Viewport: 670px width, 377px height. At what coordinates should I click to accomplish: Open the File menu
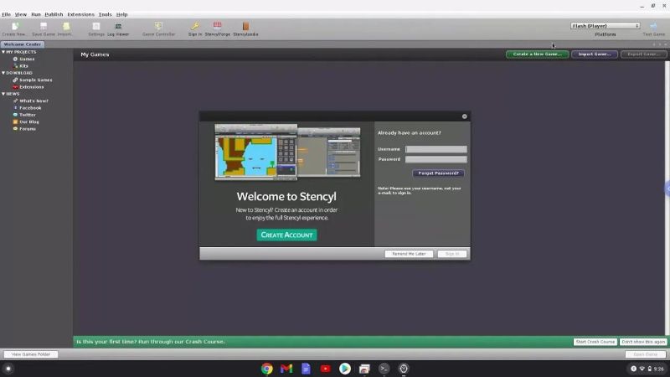[6, 14]
